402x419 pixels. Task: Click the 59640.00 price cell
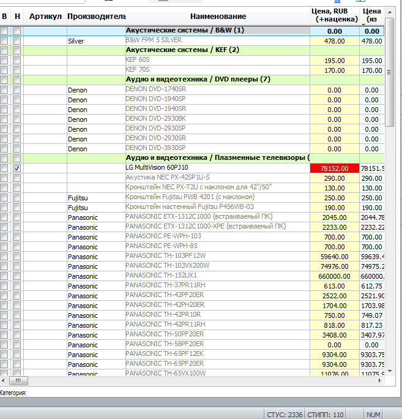click(x=335, y=257)
